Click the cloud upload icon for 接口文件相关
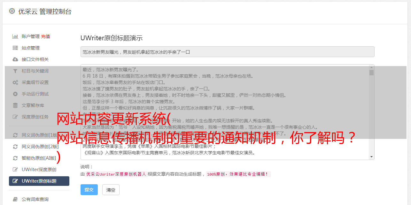This screenshot has width=411, height=205. click(x=15, y=59)
